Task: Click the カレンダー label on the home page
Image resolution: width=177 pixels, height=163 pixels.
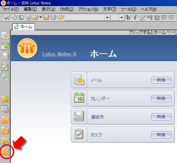Action: pyautogui.click(x=100, y=98)
